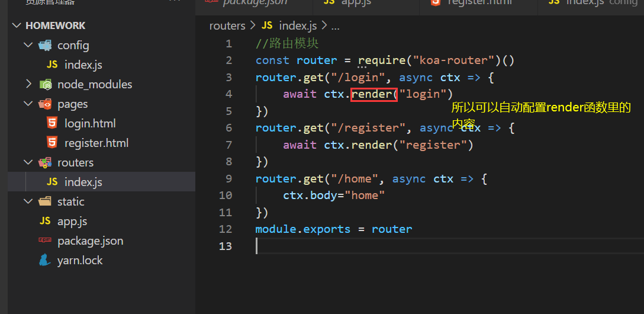The height and width of the screenshot is (314, 644).
Task: Select index.js under routers folder
Action: click(x=83, y=182)
